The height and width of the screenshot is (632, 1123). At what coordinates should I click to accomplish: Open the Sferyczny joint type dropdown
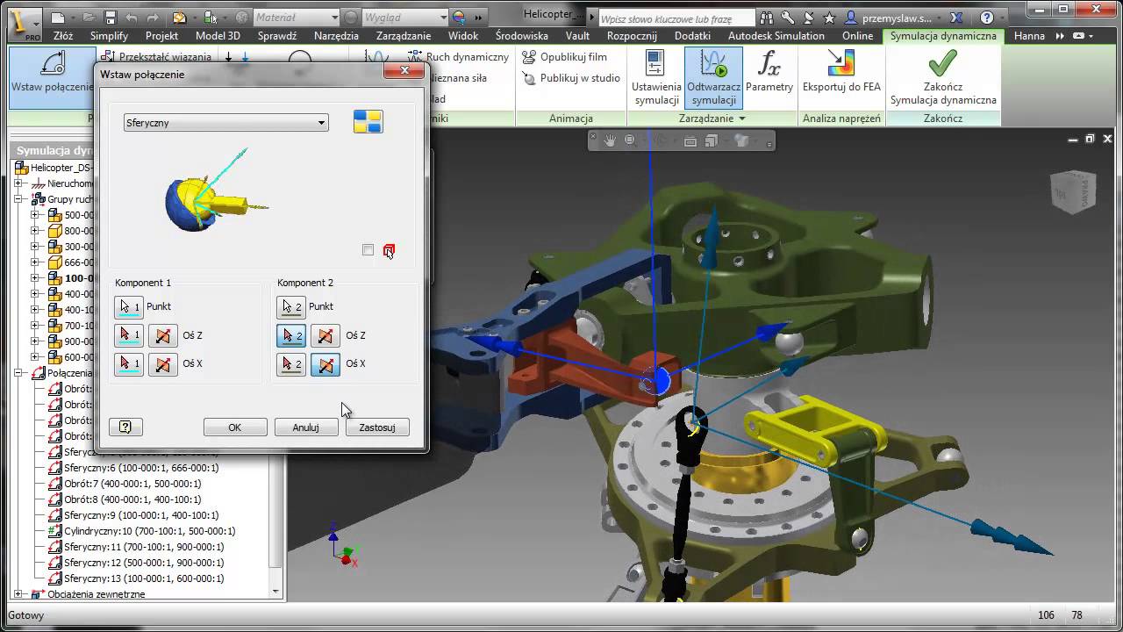tap(226, 123)
